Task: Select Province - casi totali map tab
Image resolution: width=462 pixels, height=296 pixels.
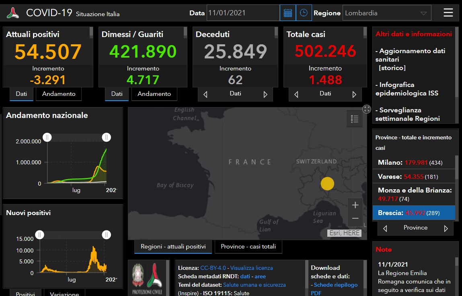Action: pyautogui.click(x=248, y=246)
